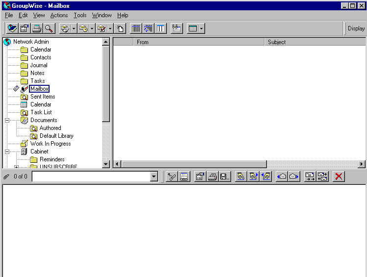
Task: Select the Journal folder
Action: (x=39, y=65)
